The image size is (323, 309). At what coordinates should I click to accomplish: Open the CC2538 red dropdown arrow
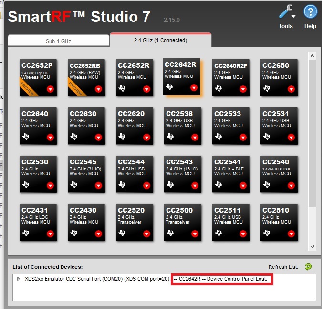click(195, 137)
